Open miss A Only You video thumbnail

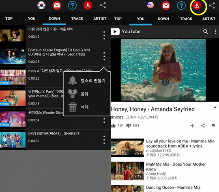pyautogui.click(x=13, y=77)
